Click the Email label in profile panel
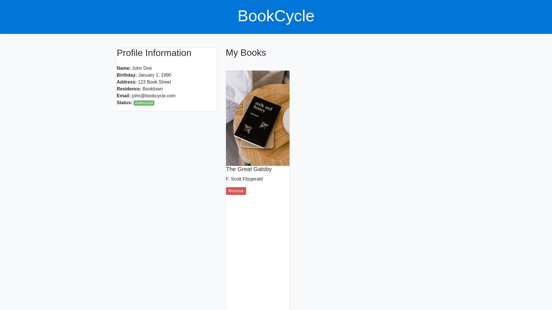The width and height of the screenshot is (552, 310). tap(123, 96)
